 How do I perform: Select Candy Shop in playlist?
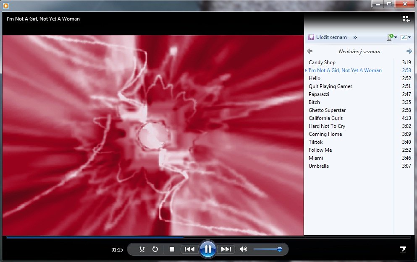pos(359,62)
